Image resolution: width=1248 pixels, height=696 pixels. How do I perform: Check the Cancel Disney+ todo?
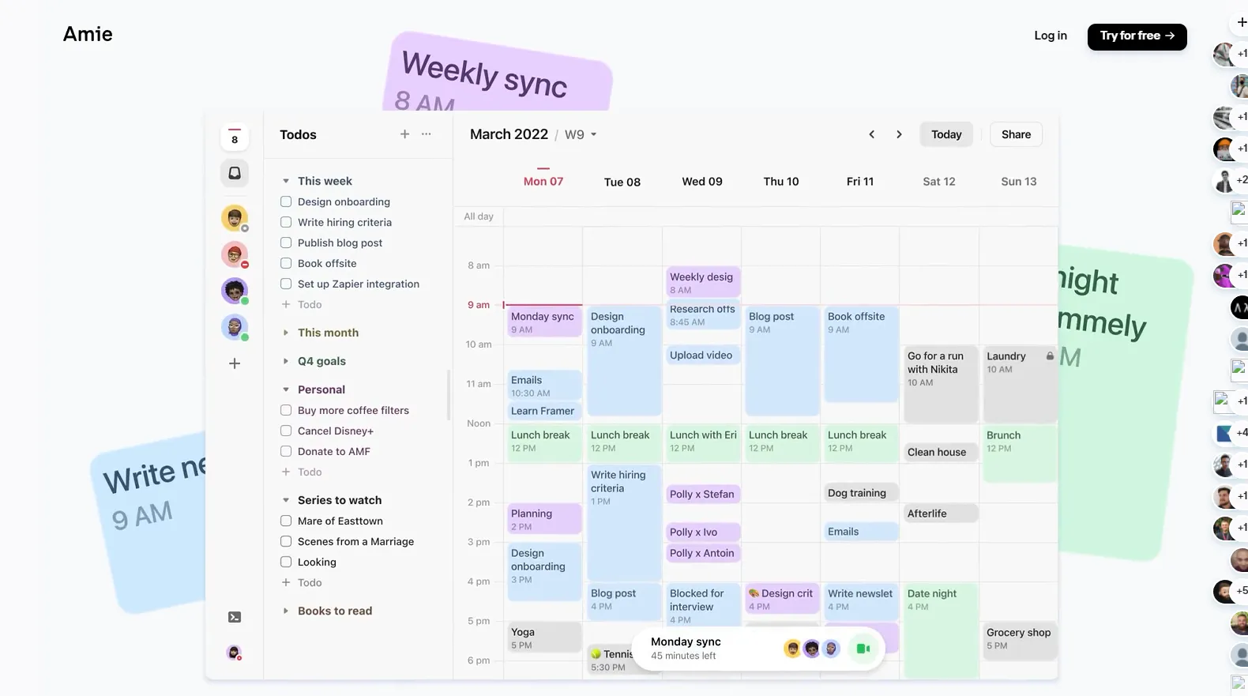[286, 431]
